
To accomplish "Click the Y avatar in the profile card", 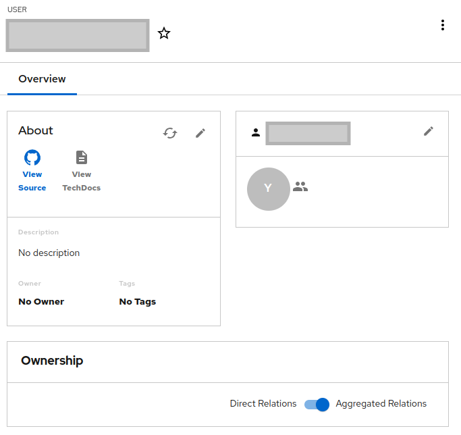I will 269,189.
